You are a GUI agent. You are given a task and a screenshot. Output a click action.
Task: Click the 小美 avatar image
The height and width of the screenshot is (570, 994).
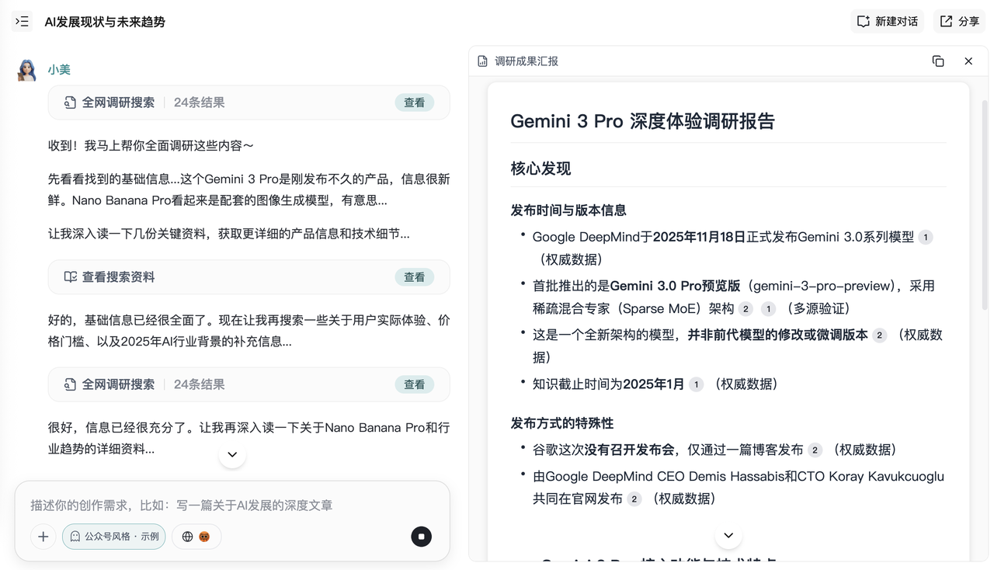(27, 70)
